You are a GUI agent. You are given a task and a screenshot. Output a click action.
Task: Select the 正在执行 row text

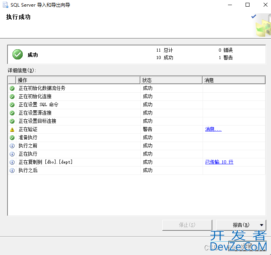pyautogui.click(x=28, y=154)
